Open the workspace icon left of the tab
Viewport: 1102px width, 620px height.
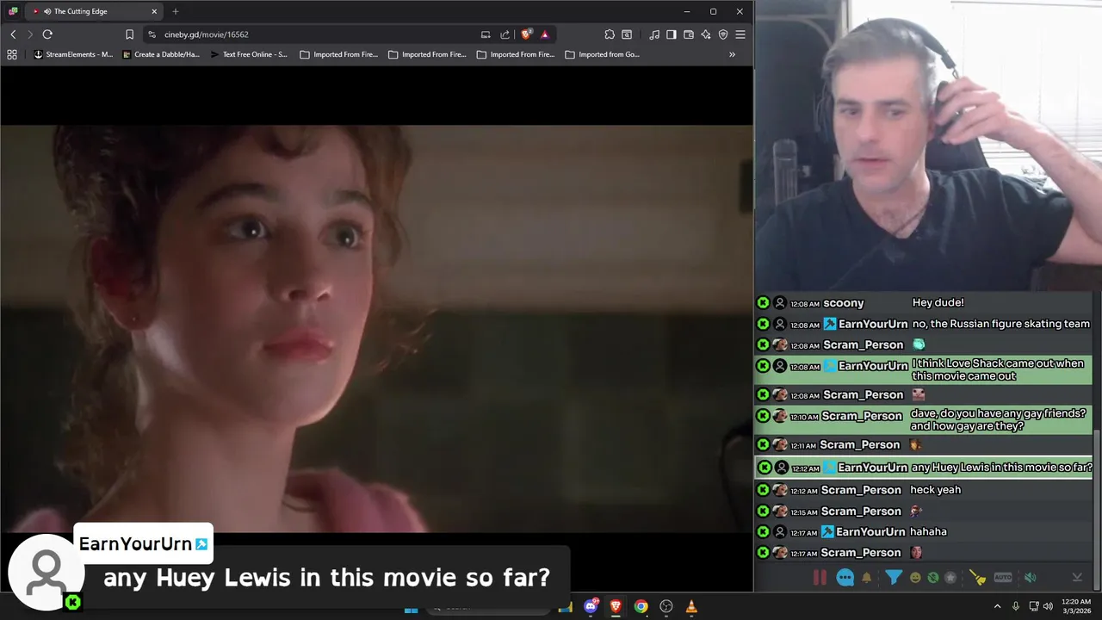coord(13,11)
